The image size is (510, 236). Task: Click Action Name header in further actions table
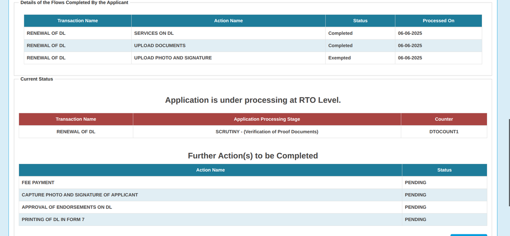point(210,170)
